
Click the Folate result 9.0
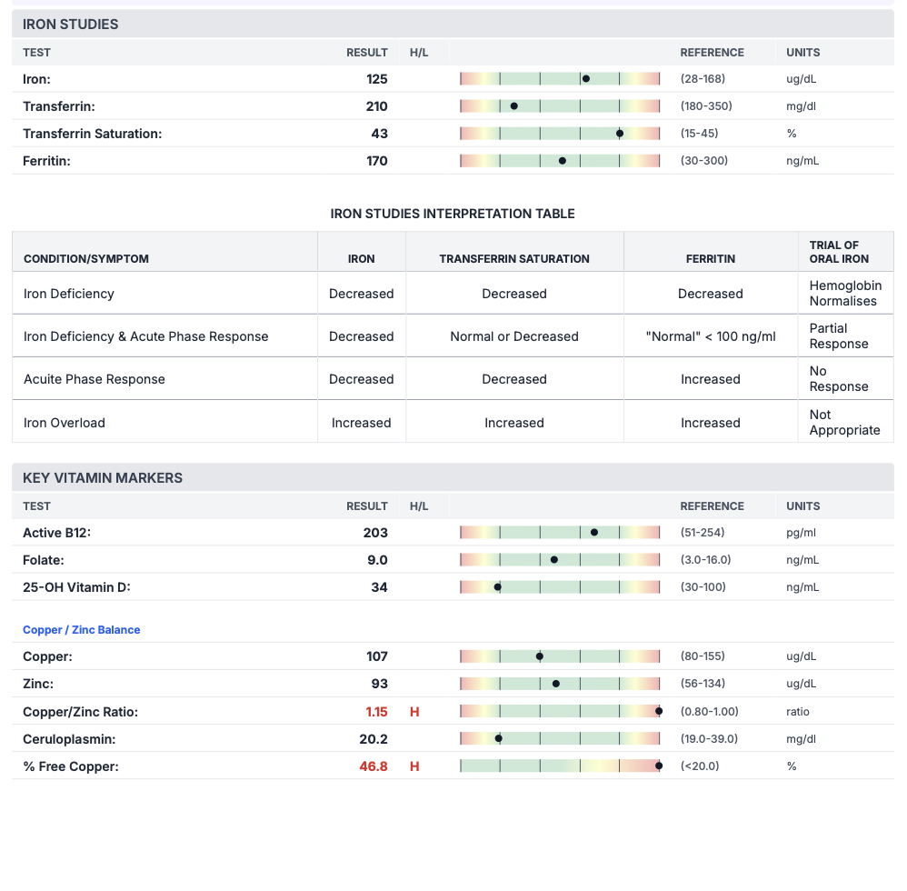pos(377,560)
